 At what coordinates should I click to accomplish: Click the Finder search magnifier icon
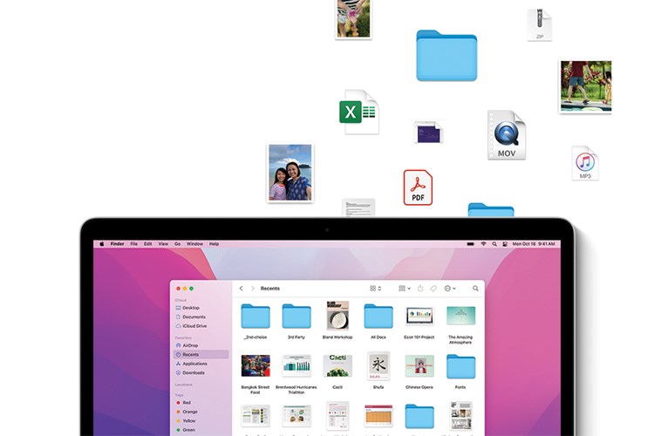tap(475, 288)
